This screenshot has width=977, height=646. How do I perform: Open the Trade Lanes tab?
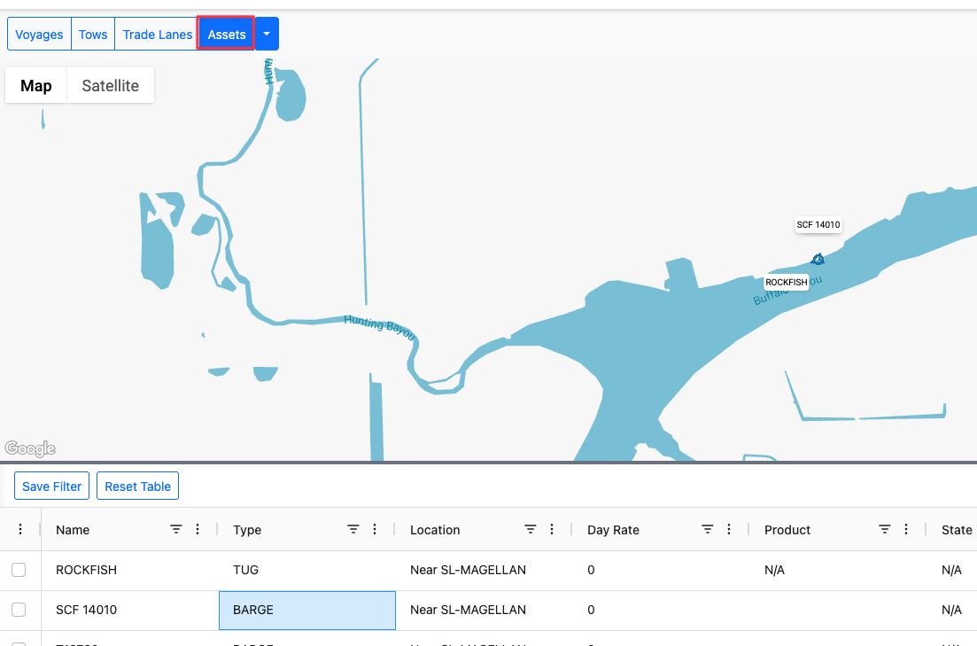click(x=157, y=35)
